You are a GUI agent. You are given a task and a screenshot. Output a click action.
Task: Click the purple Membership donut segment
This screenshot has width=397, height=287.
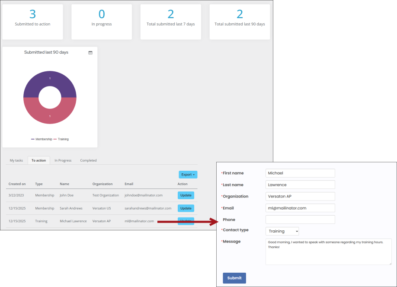pyautogui.click(x=50, y=82)
